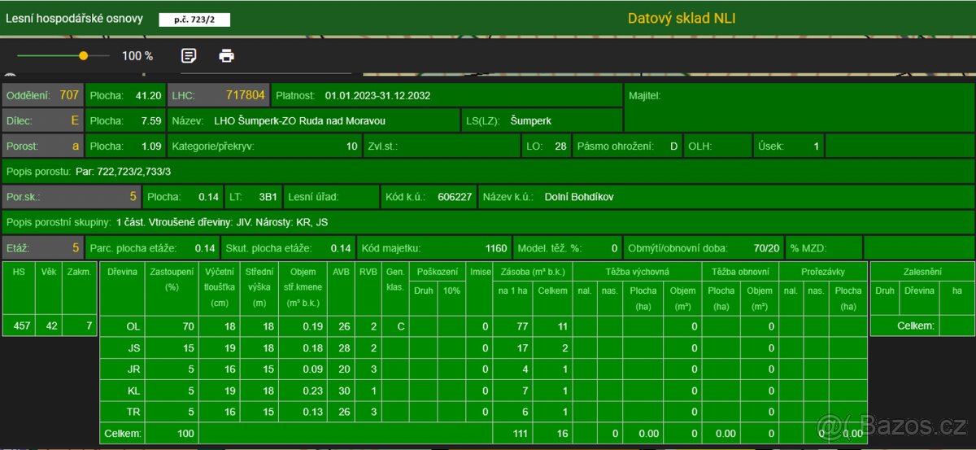The width and height of the screenshot is (976, 450).
Task: Click the zoom slider handle
Action: pos(84,56)
